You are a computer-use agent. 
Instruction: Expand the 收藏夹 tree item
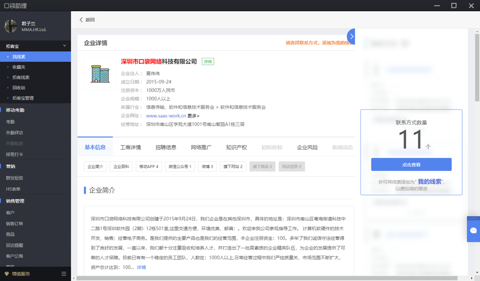[8, 67]
